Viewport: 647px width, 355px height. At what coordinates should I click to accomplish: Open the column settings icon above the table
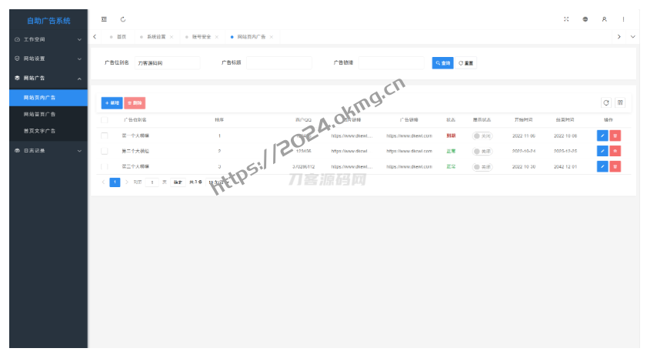pos(621,102)
